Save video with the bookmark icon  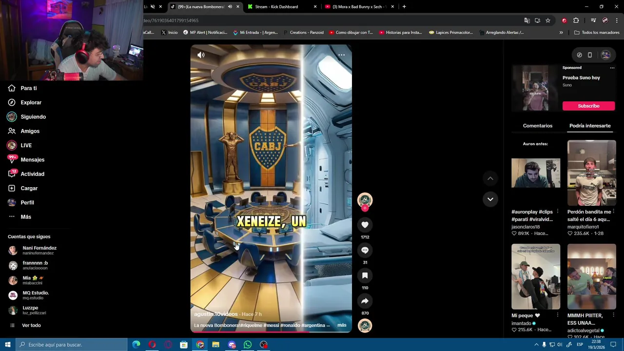coord(365,275)
